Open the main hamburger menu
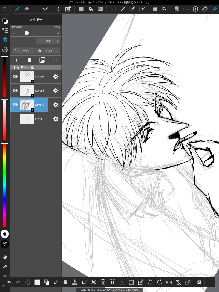 (x=5, y=9)
